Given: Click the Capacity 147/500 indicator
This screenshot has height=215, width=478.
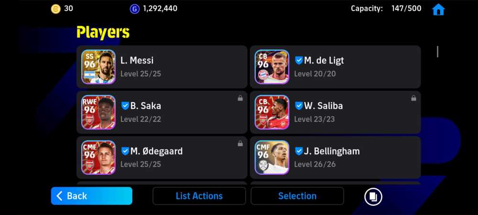Looking at the screenshot, I should (x=386, y=9).
